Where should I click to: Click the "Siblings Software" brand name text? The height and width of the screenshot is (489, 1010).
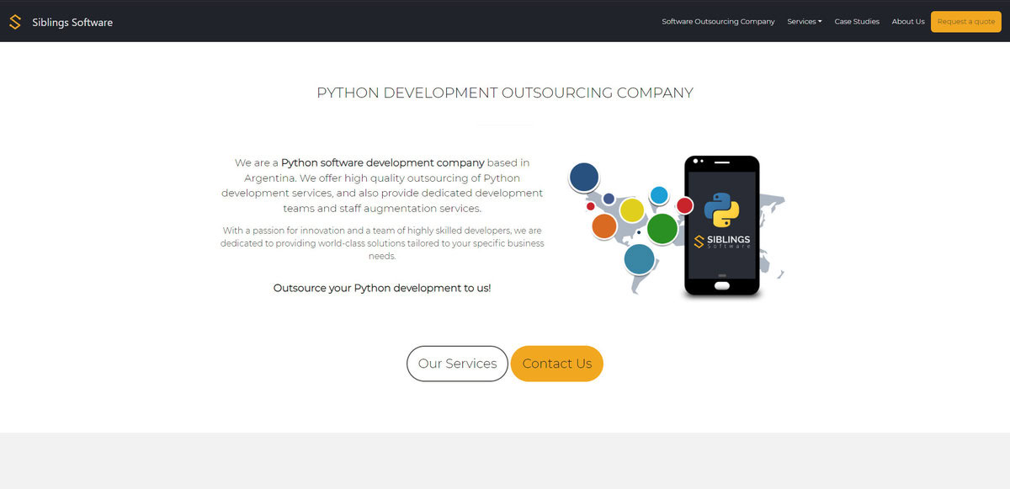click(x=71, y=23)
